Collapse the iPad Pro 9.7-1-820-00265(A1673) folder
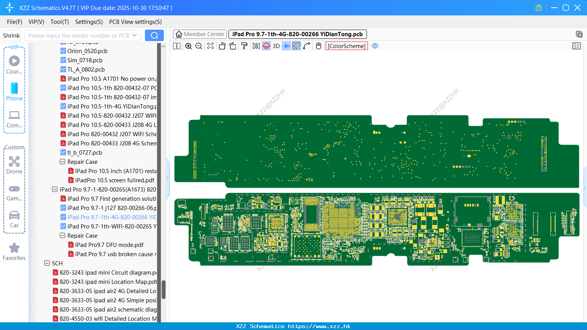The image size is (587, 330). click(55, 190)
